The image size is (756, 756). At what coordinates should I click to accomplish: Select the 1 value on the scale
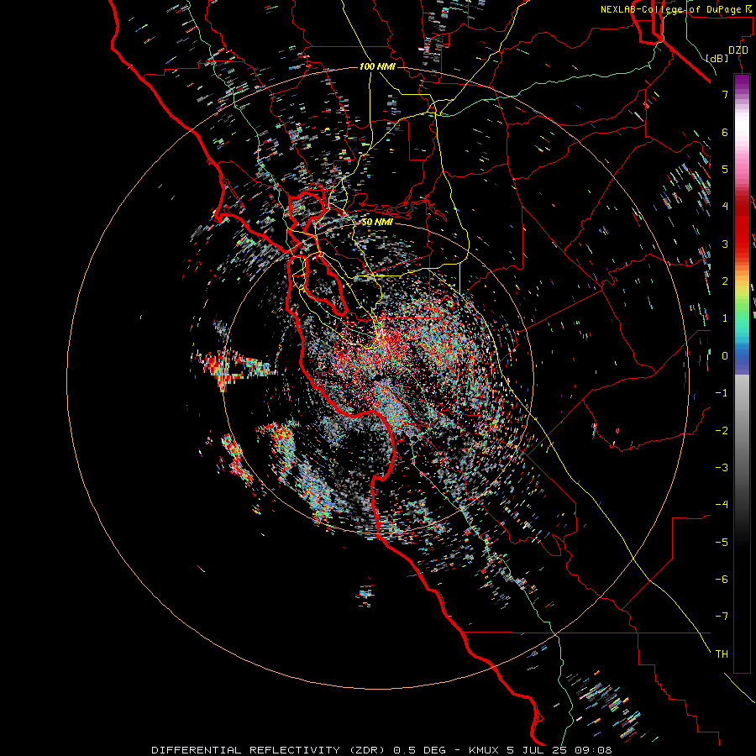(725, 318)
